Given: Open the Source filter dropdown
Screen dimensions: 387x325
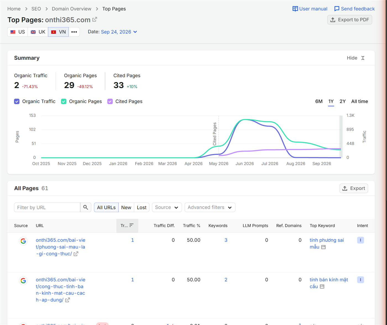Looking at the screenshot, I should [167, 207].
